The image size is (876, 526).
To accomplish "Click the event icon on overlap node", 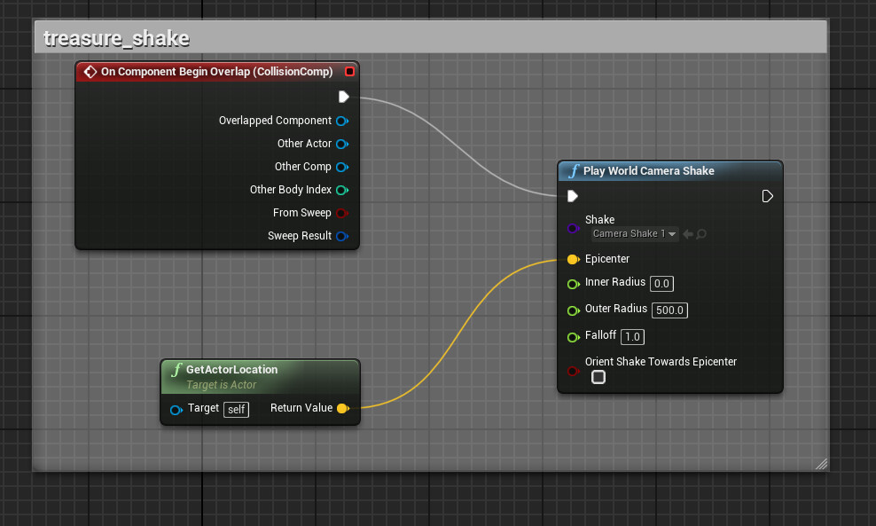I will [x=90, y=72].
